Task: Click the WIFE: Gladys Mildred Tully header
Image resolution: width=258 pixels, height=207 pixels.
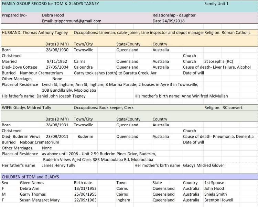Action: (x=26, y=108)
